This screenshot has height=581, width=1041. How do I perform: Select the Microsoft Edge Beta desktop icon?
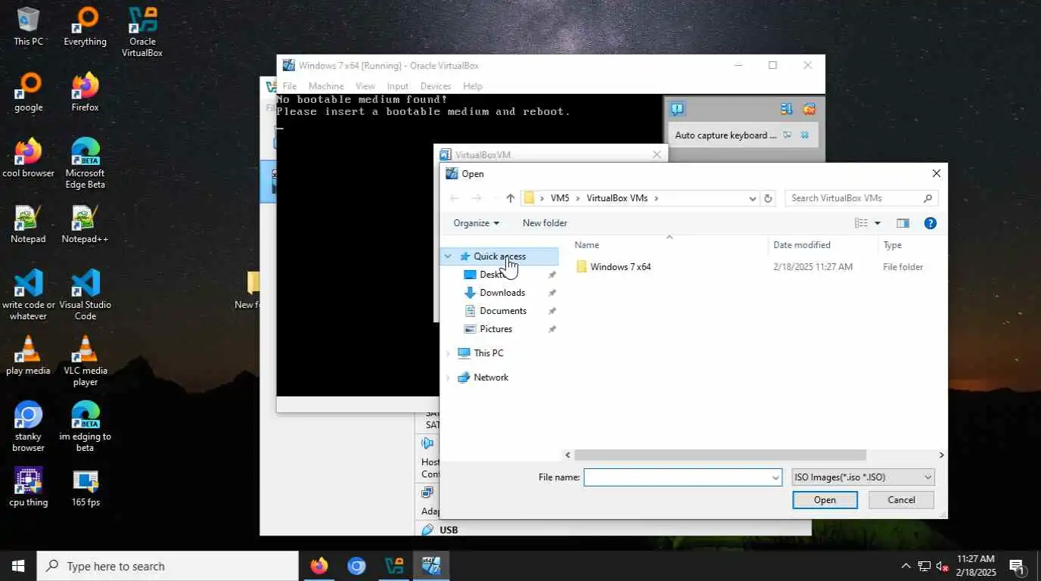(85, 163)
